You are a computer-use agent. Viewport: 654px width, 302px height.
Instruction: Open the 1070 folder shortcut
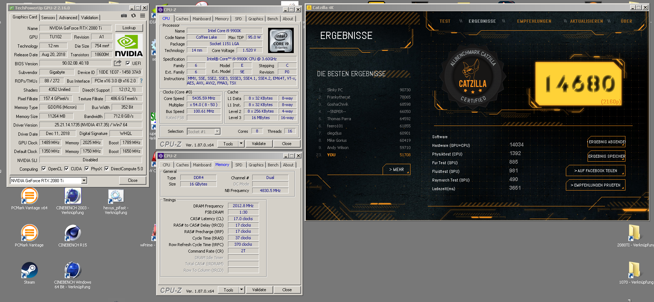pyautogui.click(x=635, y=273)
